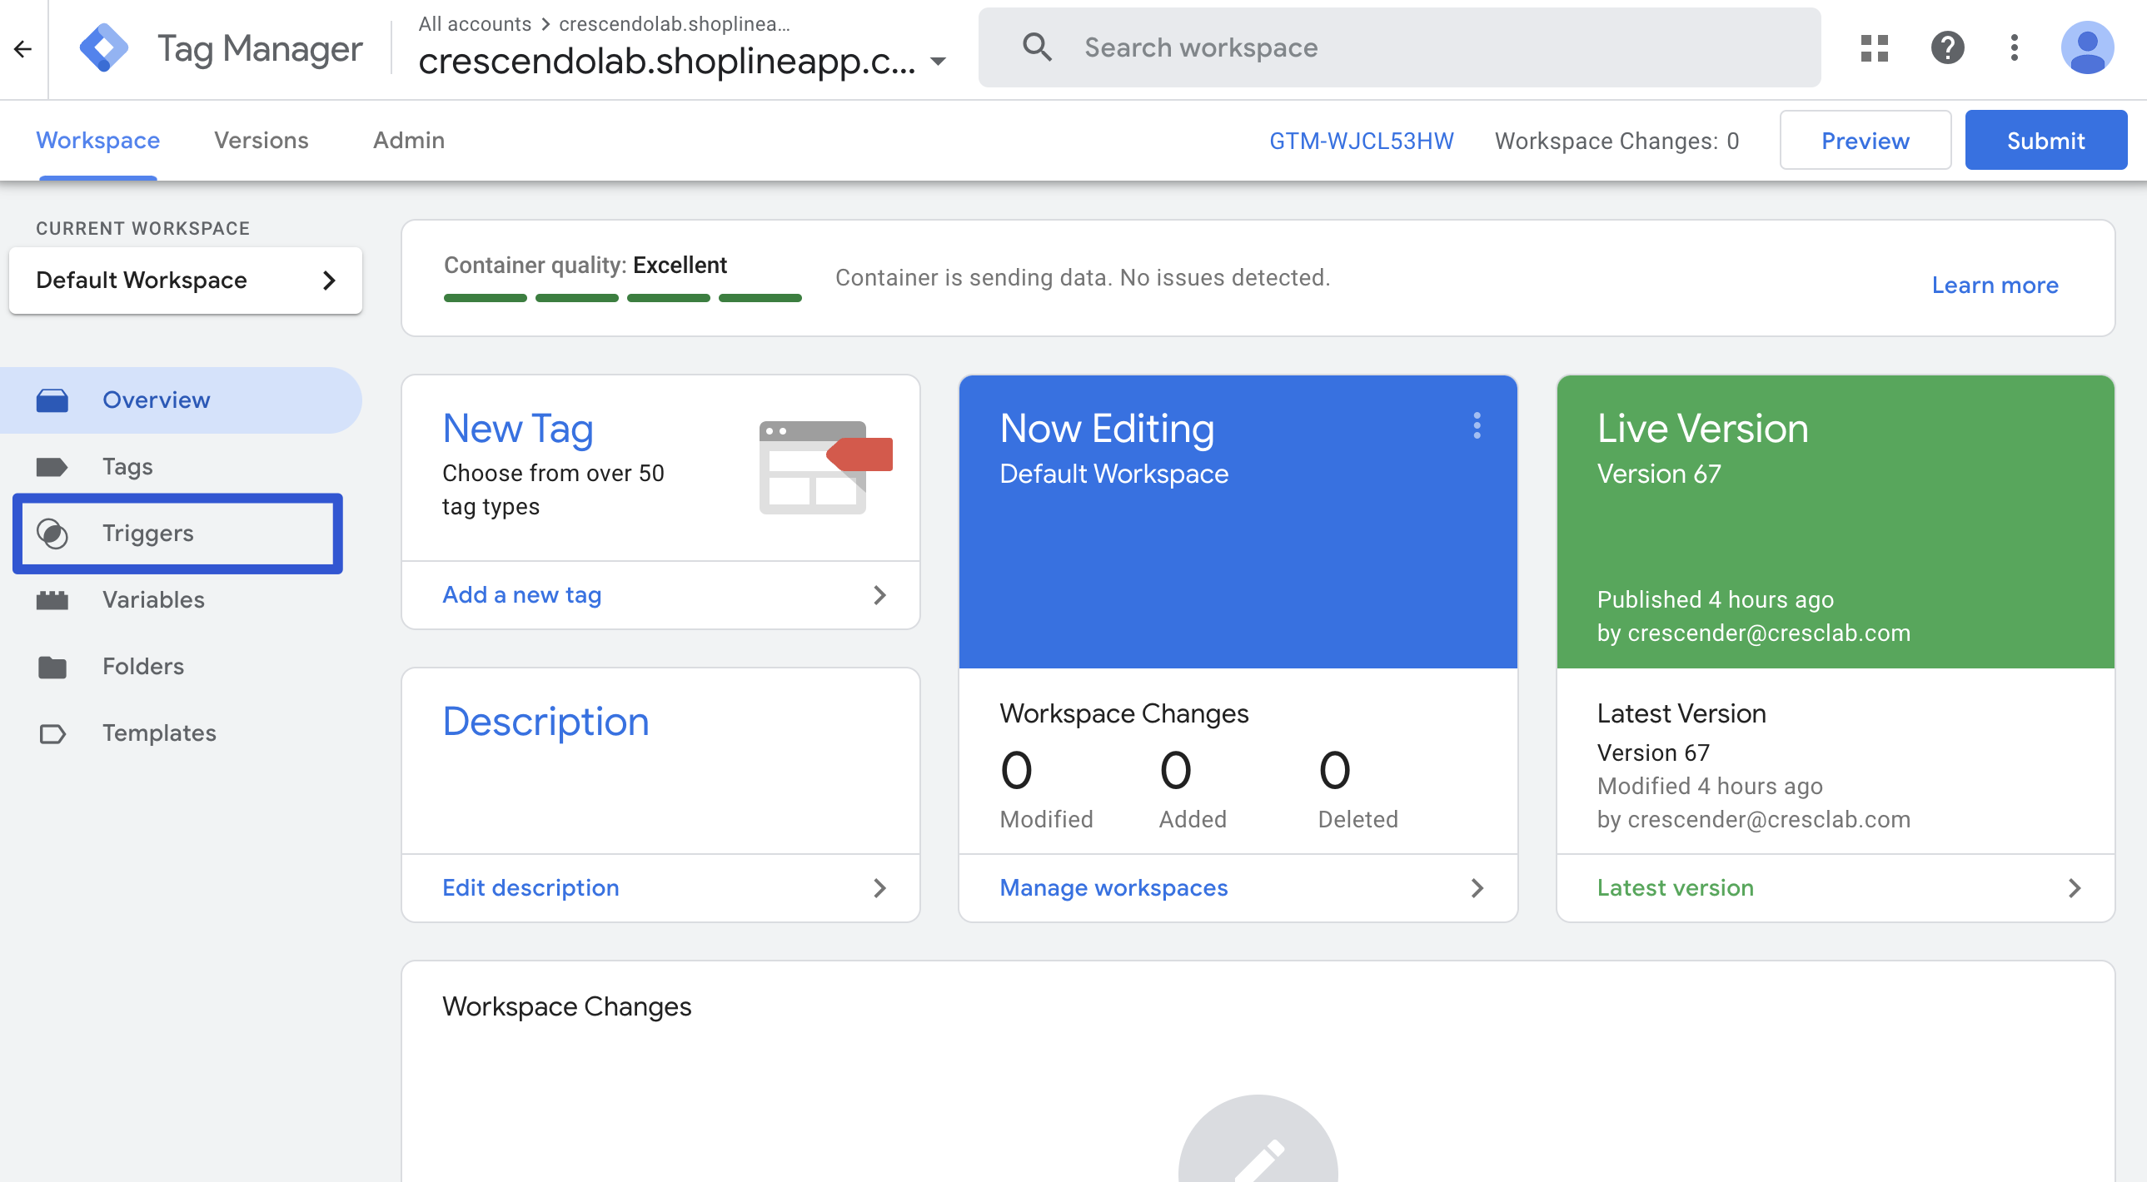Click the back arrow icon
The width and height of the screenshot is (2147, 1182).
(22, 49)
